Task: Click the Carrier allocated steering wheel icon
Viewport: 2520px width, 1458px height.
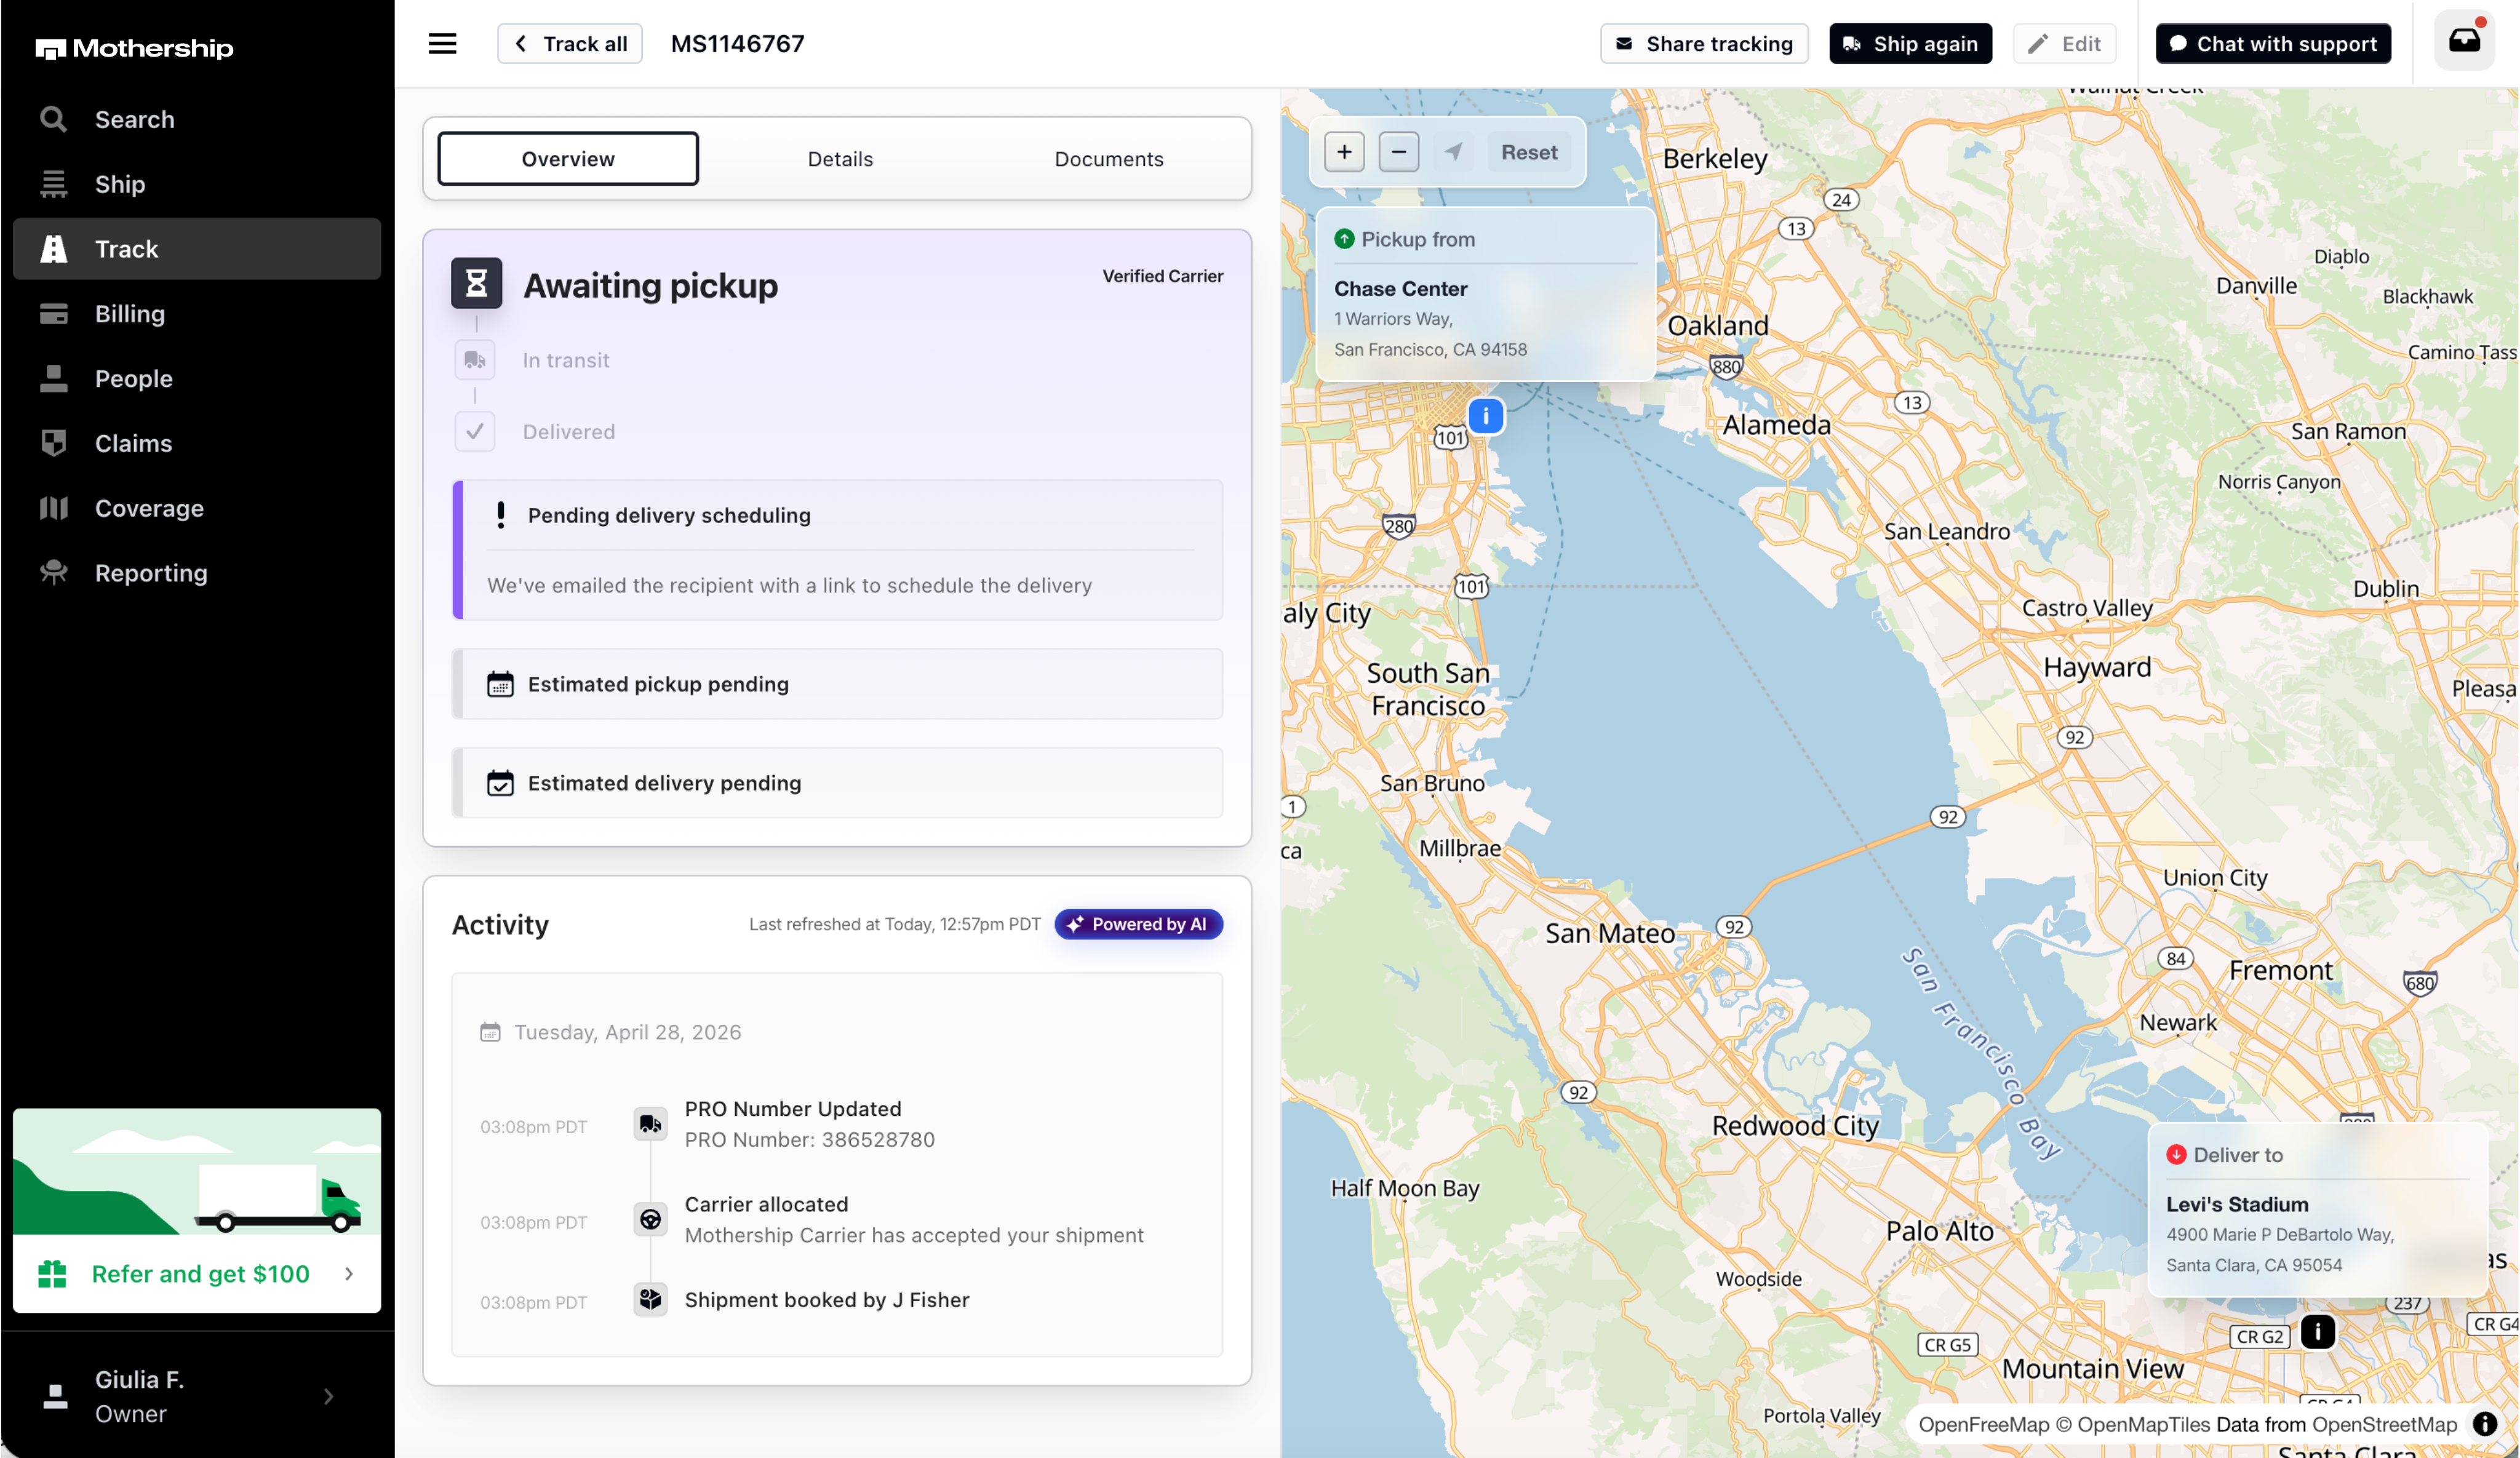Action: (x=650, y=1219)
